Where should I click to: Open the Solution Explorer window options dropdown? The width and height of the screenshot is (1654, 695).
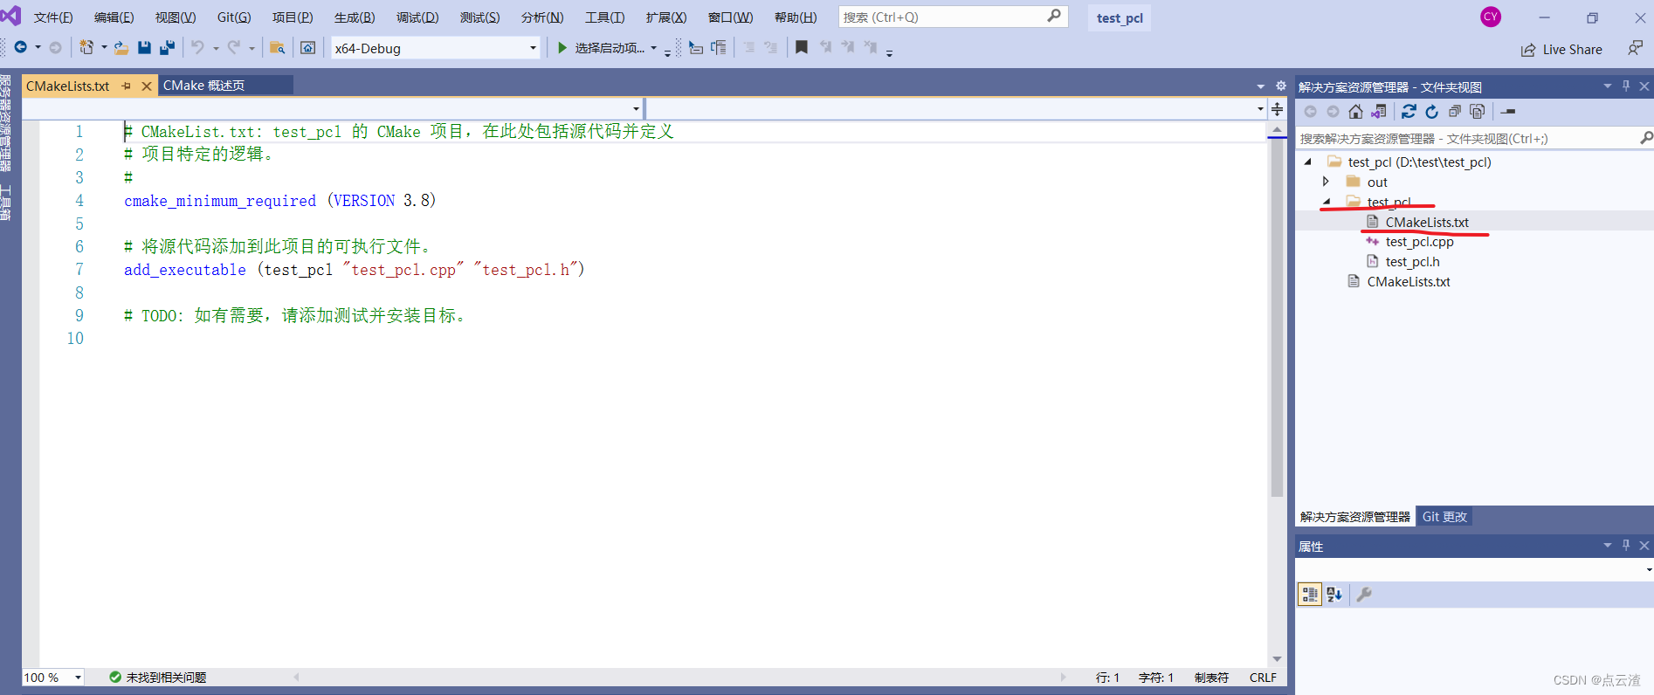[1608, 86]
